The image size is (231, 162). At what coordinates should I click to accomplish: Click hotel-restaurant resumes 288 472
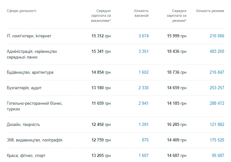tap(217, 103)
